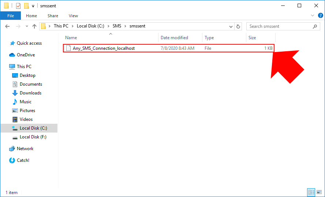Click the Network icon in the sidebar
The width and height of the screenshot is (325, 197).
[12, 149]
